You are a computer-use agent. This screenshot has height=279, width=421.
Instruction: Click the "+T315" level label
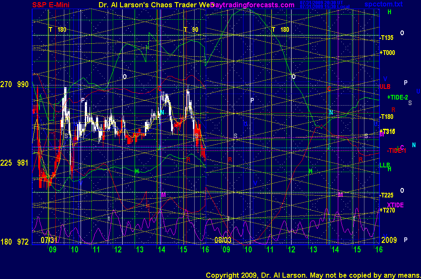(x=388, y=131)
